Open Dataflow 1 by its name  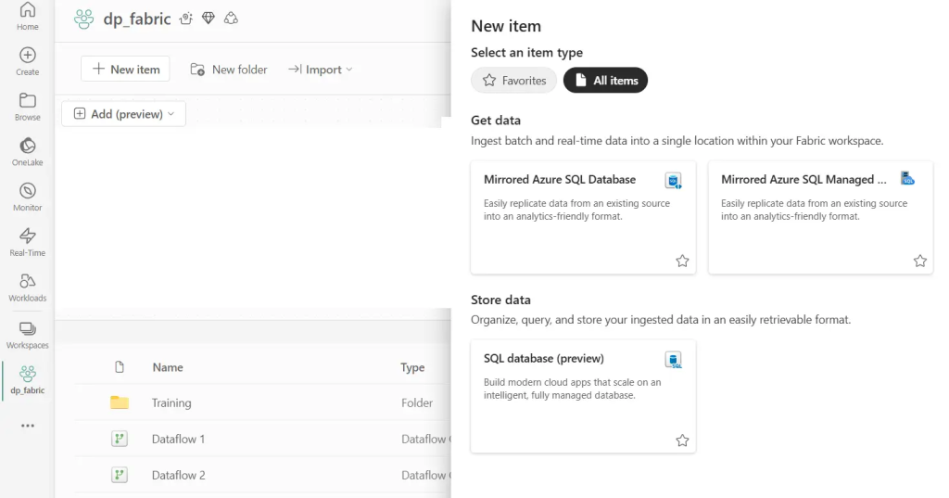(x=179, y=440)
